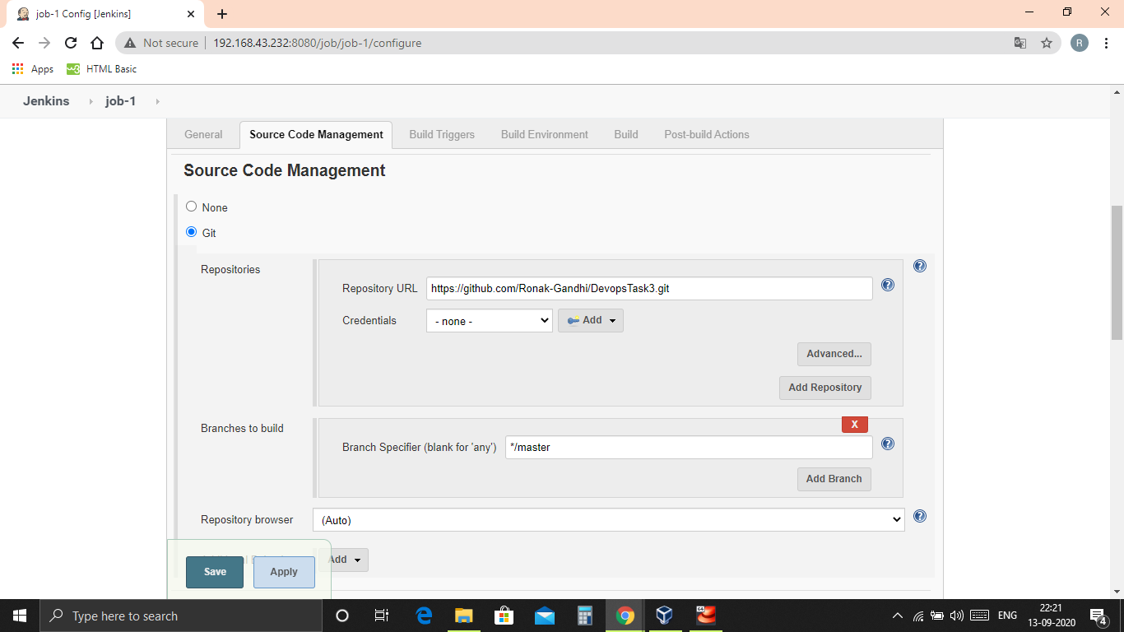
Task: Open File Explorer from taskbar
Action: tap(464, 616)
